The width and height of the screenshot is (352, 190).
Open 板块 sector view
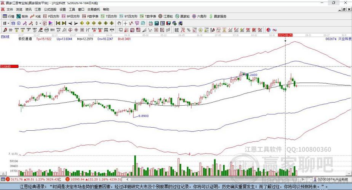point(22,16)
